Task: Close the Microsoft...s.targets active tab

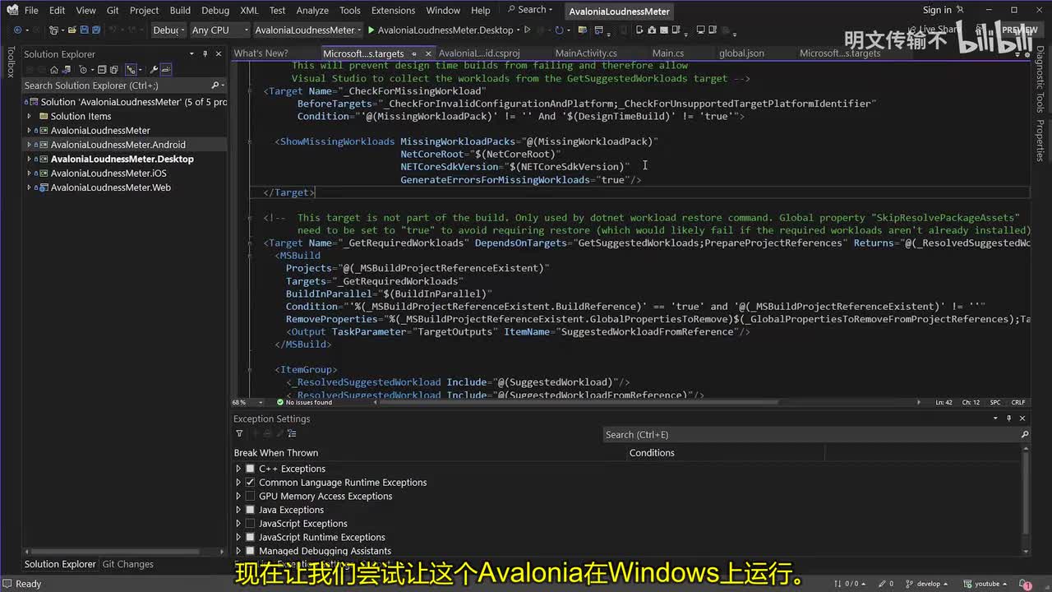Action: (x=428, y=54)
